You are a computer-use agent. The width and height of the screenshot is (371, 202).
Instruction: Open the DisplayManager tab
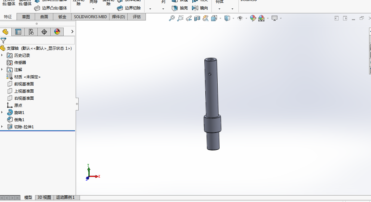57,32
